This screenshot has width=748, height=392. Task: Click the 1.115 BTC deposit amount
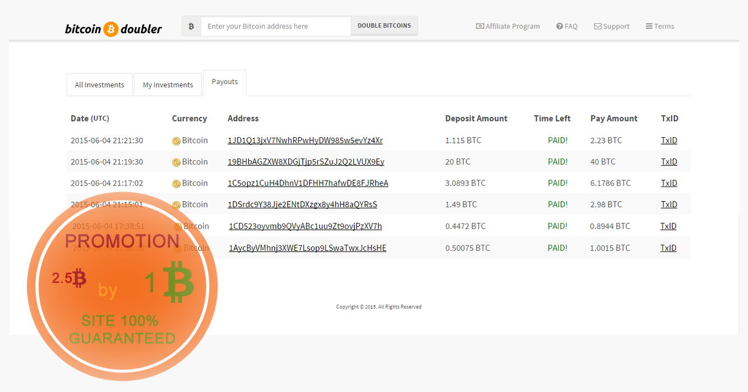[x=463, y=141]
